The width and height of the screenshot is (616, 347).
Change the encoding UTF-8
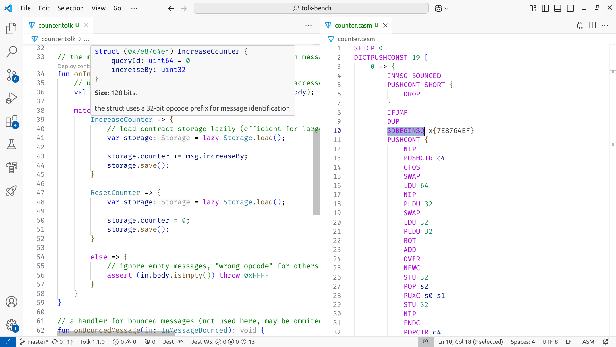pos(550,342)
